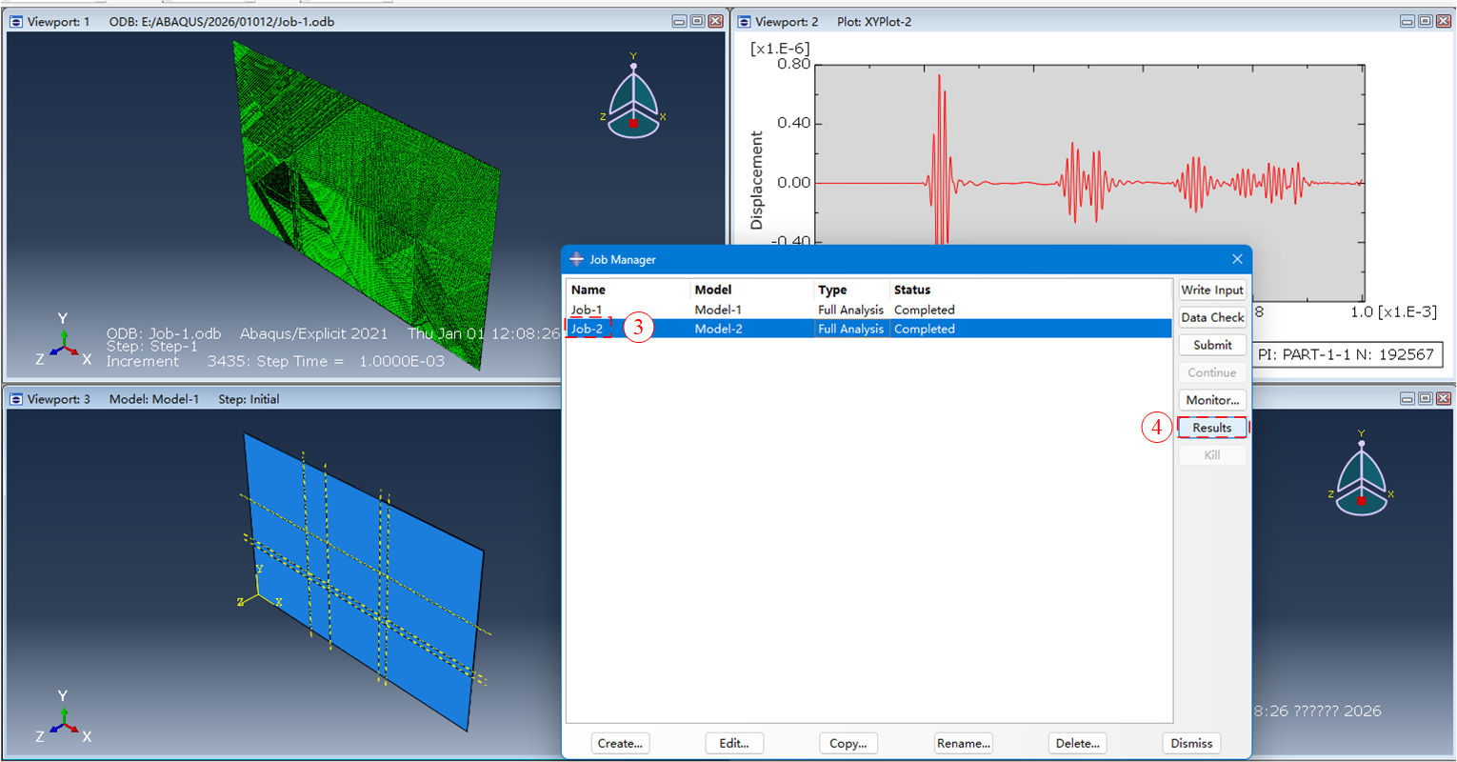Click the Completed status of Job-1
The image size is (1457, 762).
[x=924, y=310]
